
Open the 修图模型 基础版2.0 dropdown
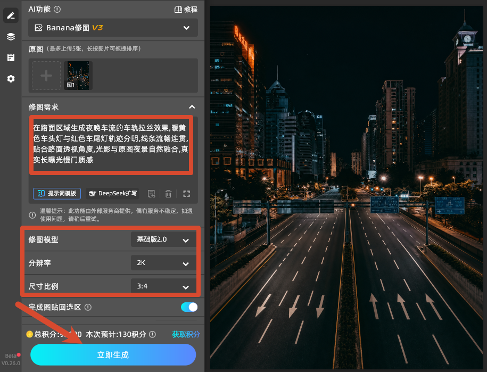click(163, 239)
